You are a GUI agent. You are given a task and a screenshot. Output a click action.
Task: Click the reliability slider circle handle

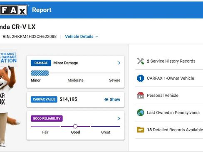pyautogui.click(x=75, y=126)
